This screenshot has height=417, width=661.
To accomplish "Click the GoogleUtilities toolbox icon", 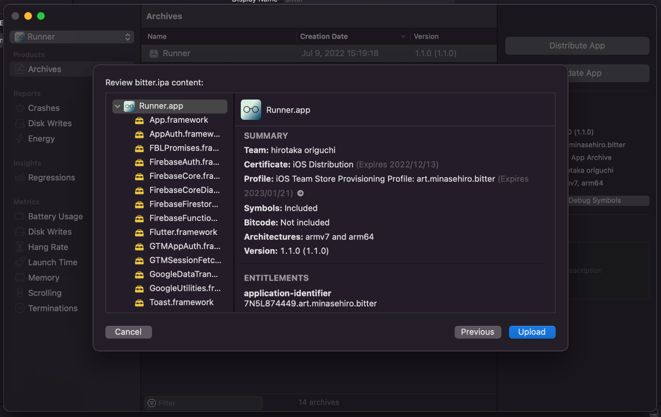I will (139, 289).
